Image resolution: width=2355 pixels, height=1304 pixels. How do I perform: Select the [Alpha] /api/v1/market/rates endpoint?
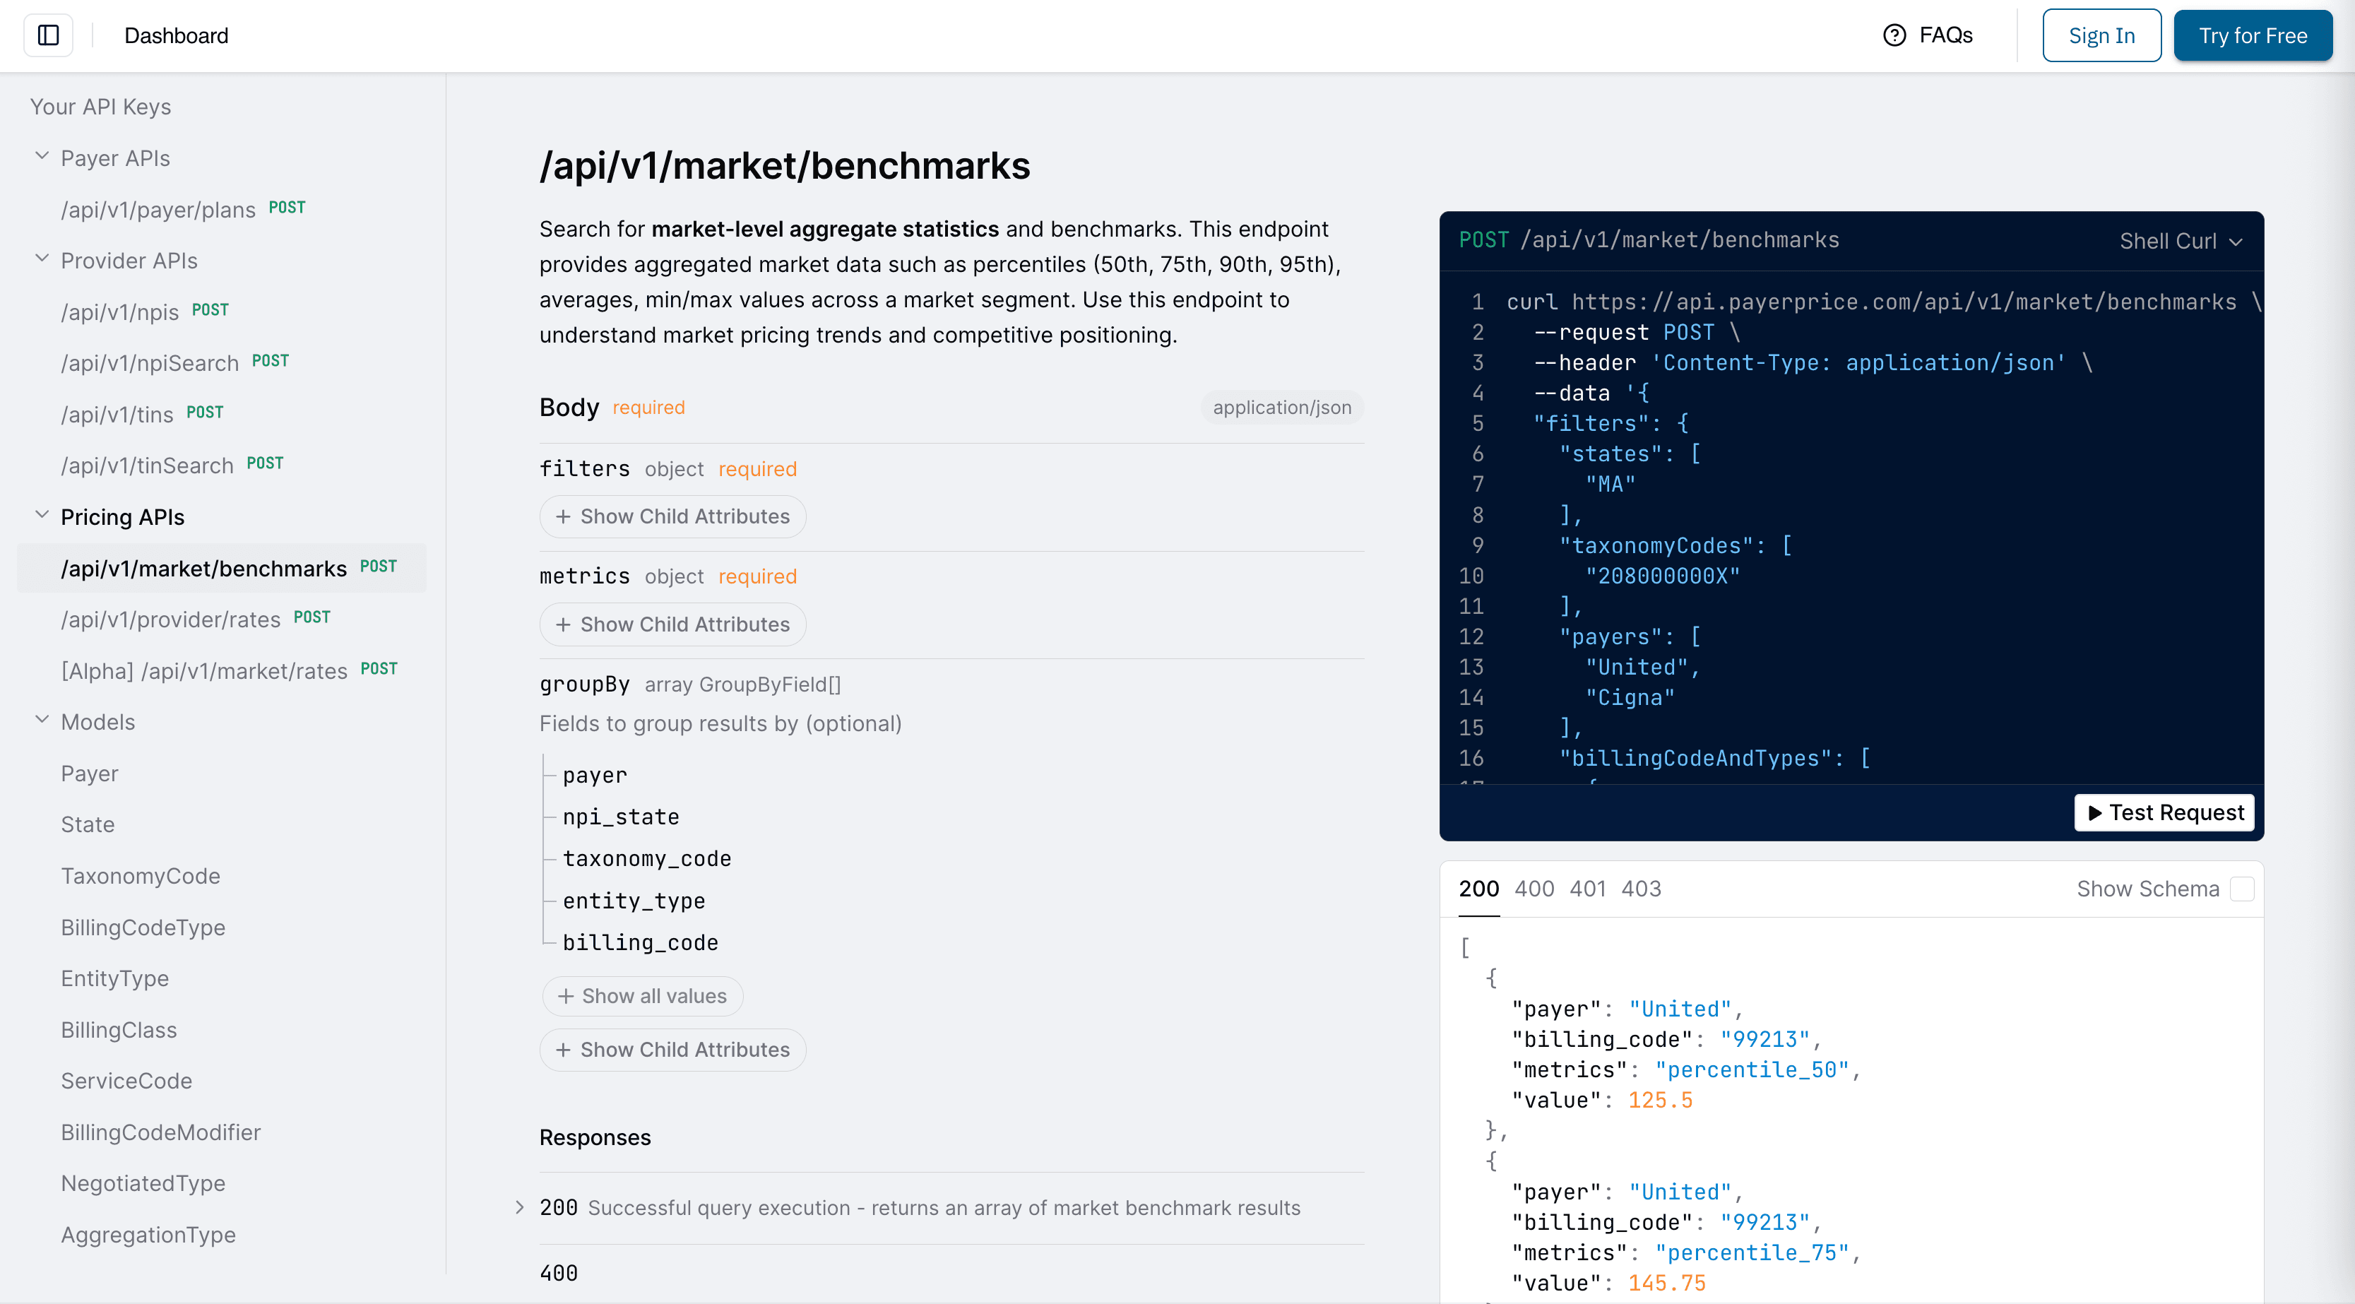click(x=205, y=670)
